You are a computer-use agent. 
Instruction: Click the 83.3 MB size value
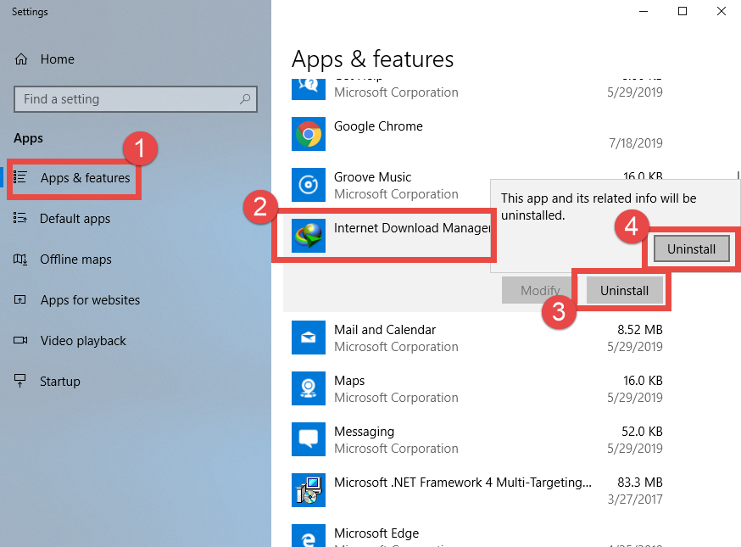[640, 483]
